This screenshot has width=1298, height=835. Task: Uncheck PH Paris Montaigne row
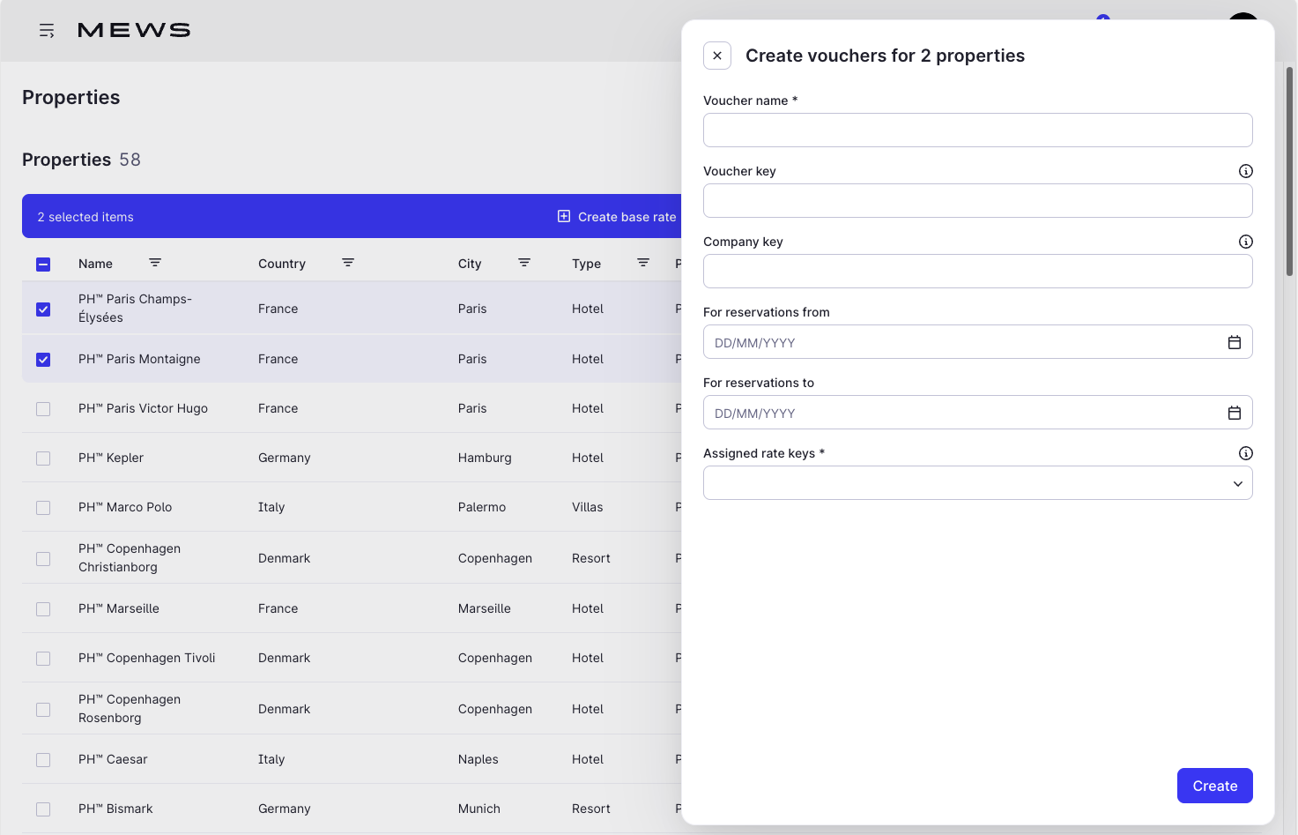(43, 359)
